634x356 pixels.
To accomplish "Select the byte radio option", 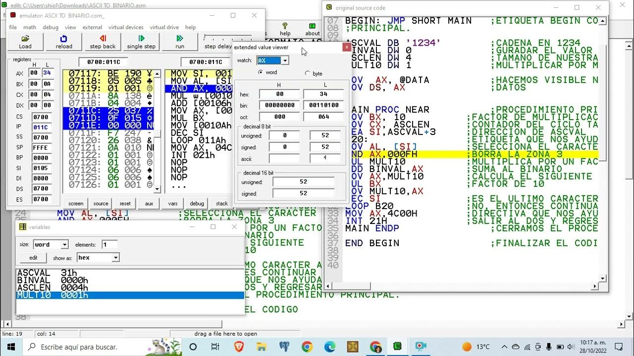I will [307, 73].
